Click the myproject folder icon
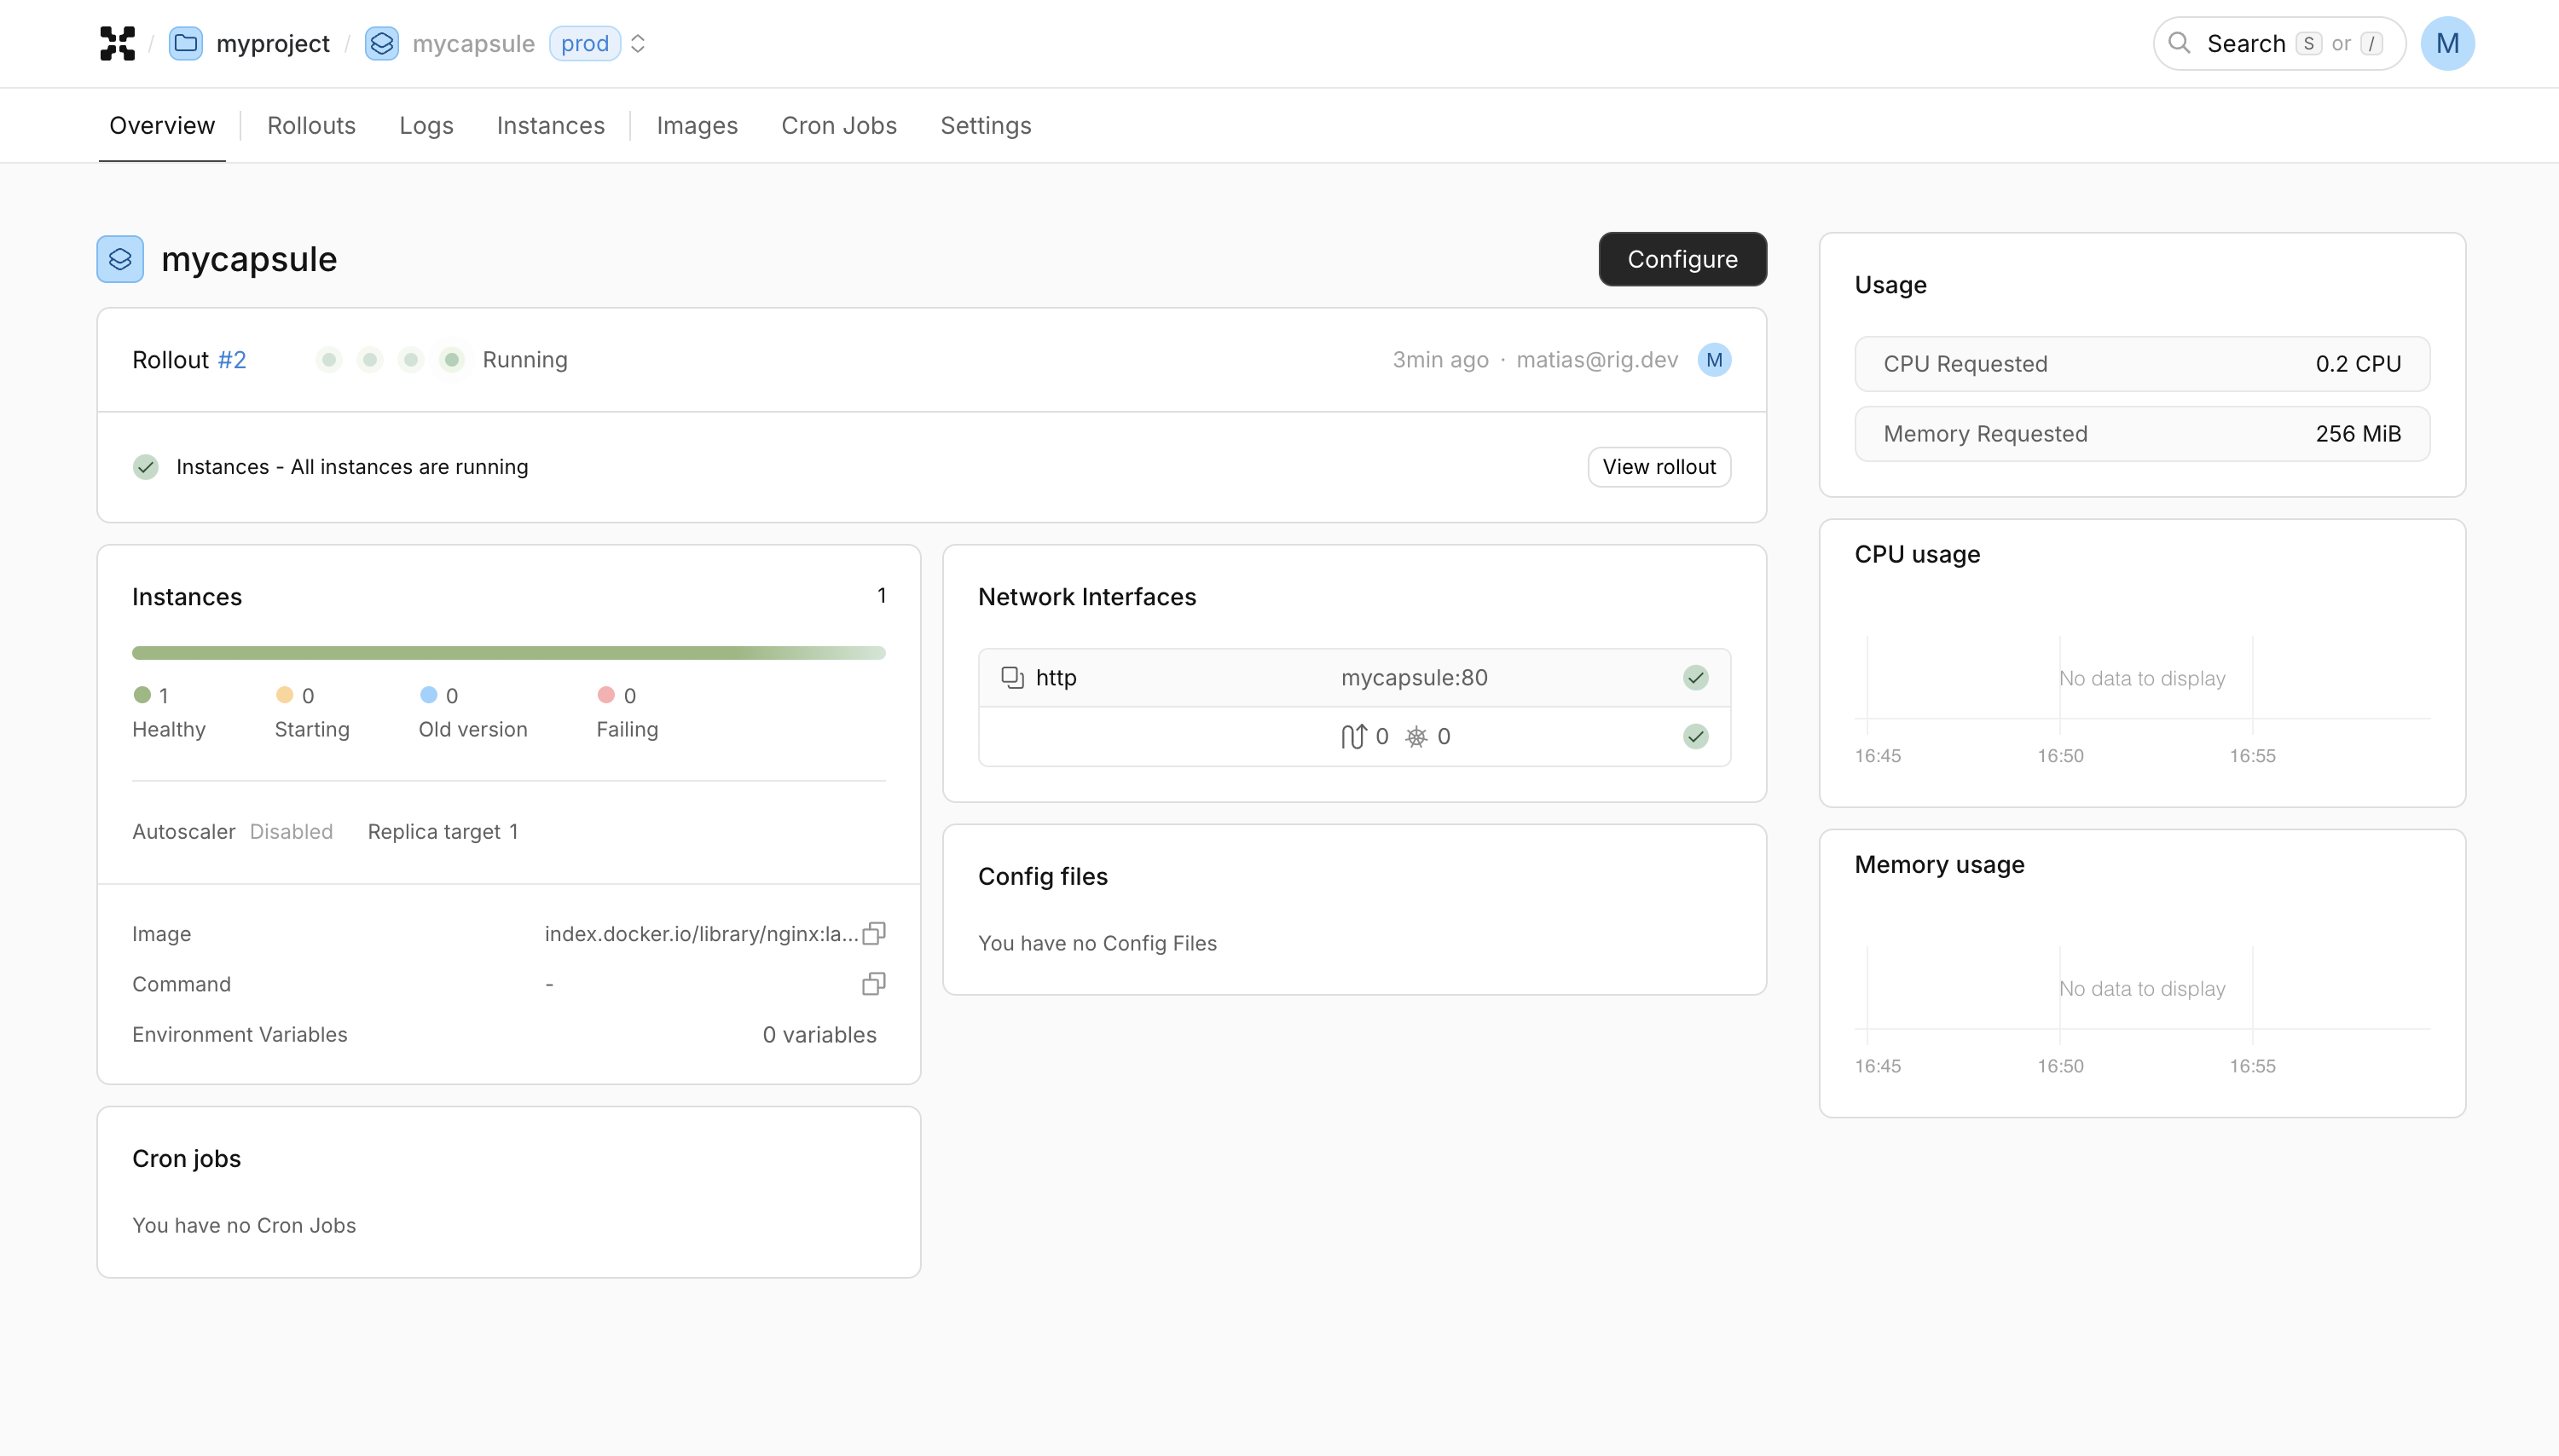This screenshot has height=1456, width=2559. tap(185, 43)
